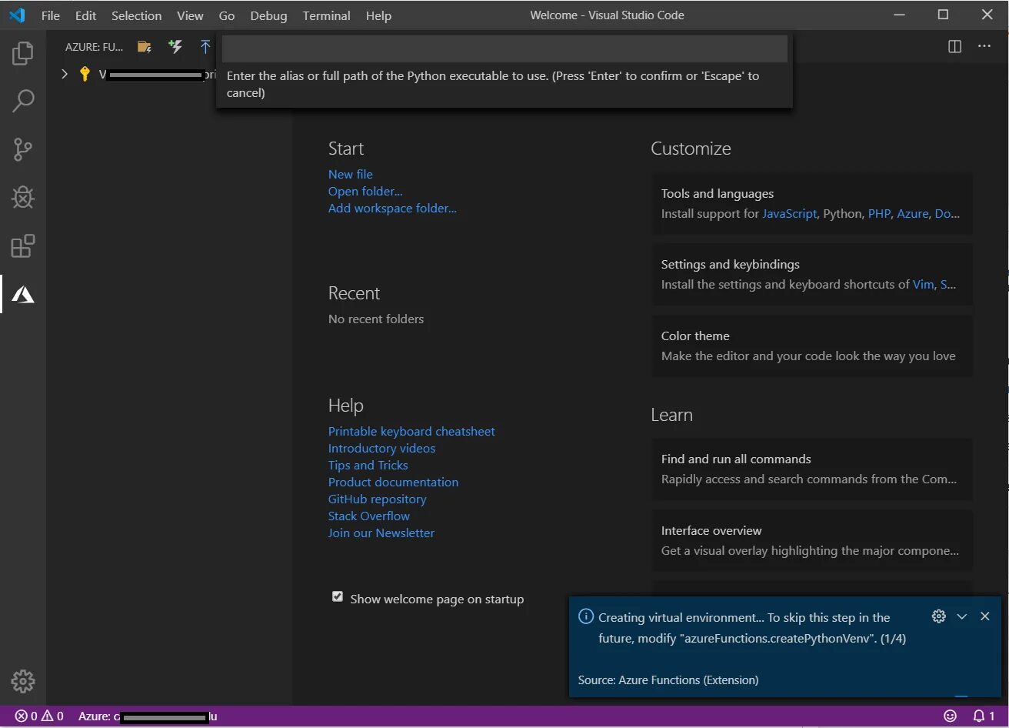Image resolution: width=1009 pixels, height=728 pixels.
Task: Open the Help menu
Action: click(x=378, y=15)
